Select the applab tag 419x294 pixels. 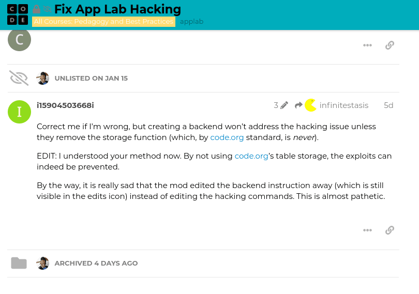click(191, 22)
